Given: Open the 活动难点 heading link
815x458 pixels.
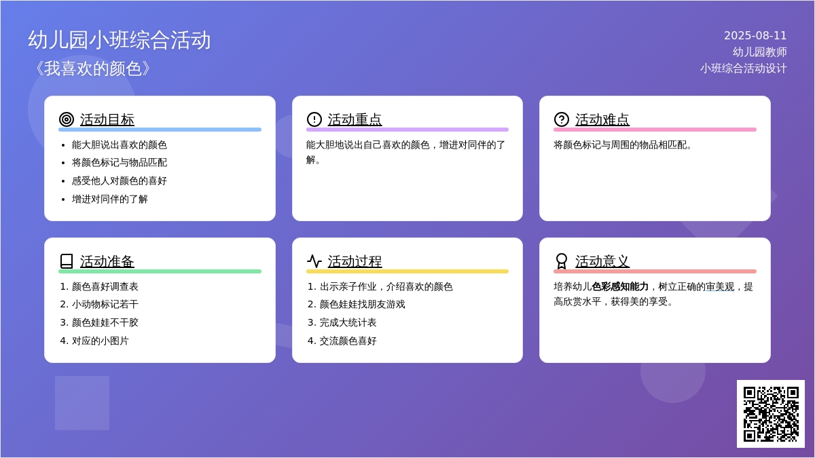Looking at the screenshot, I should [602, 119].
